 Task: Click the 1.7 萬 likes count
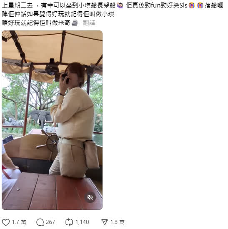pyautogui.click(x=19, y=222)
